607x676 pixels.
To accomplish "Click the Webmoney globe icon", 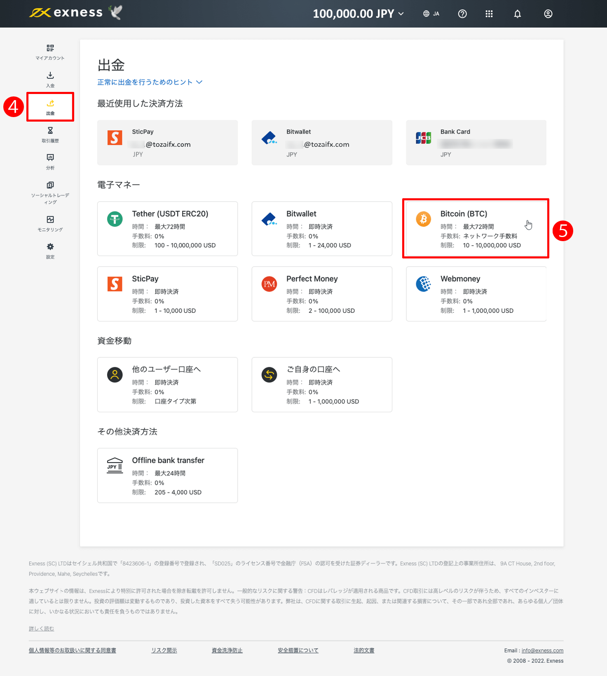I will click(423, 284).
